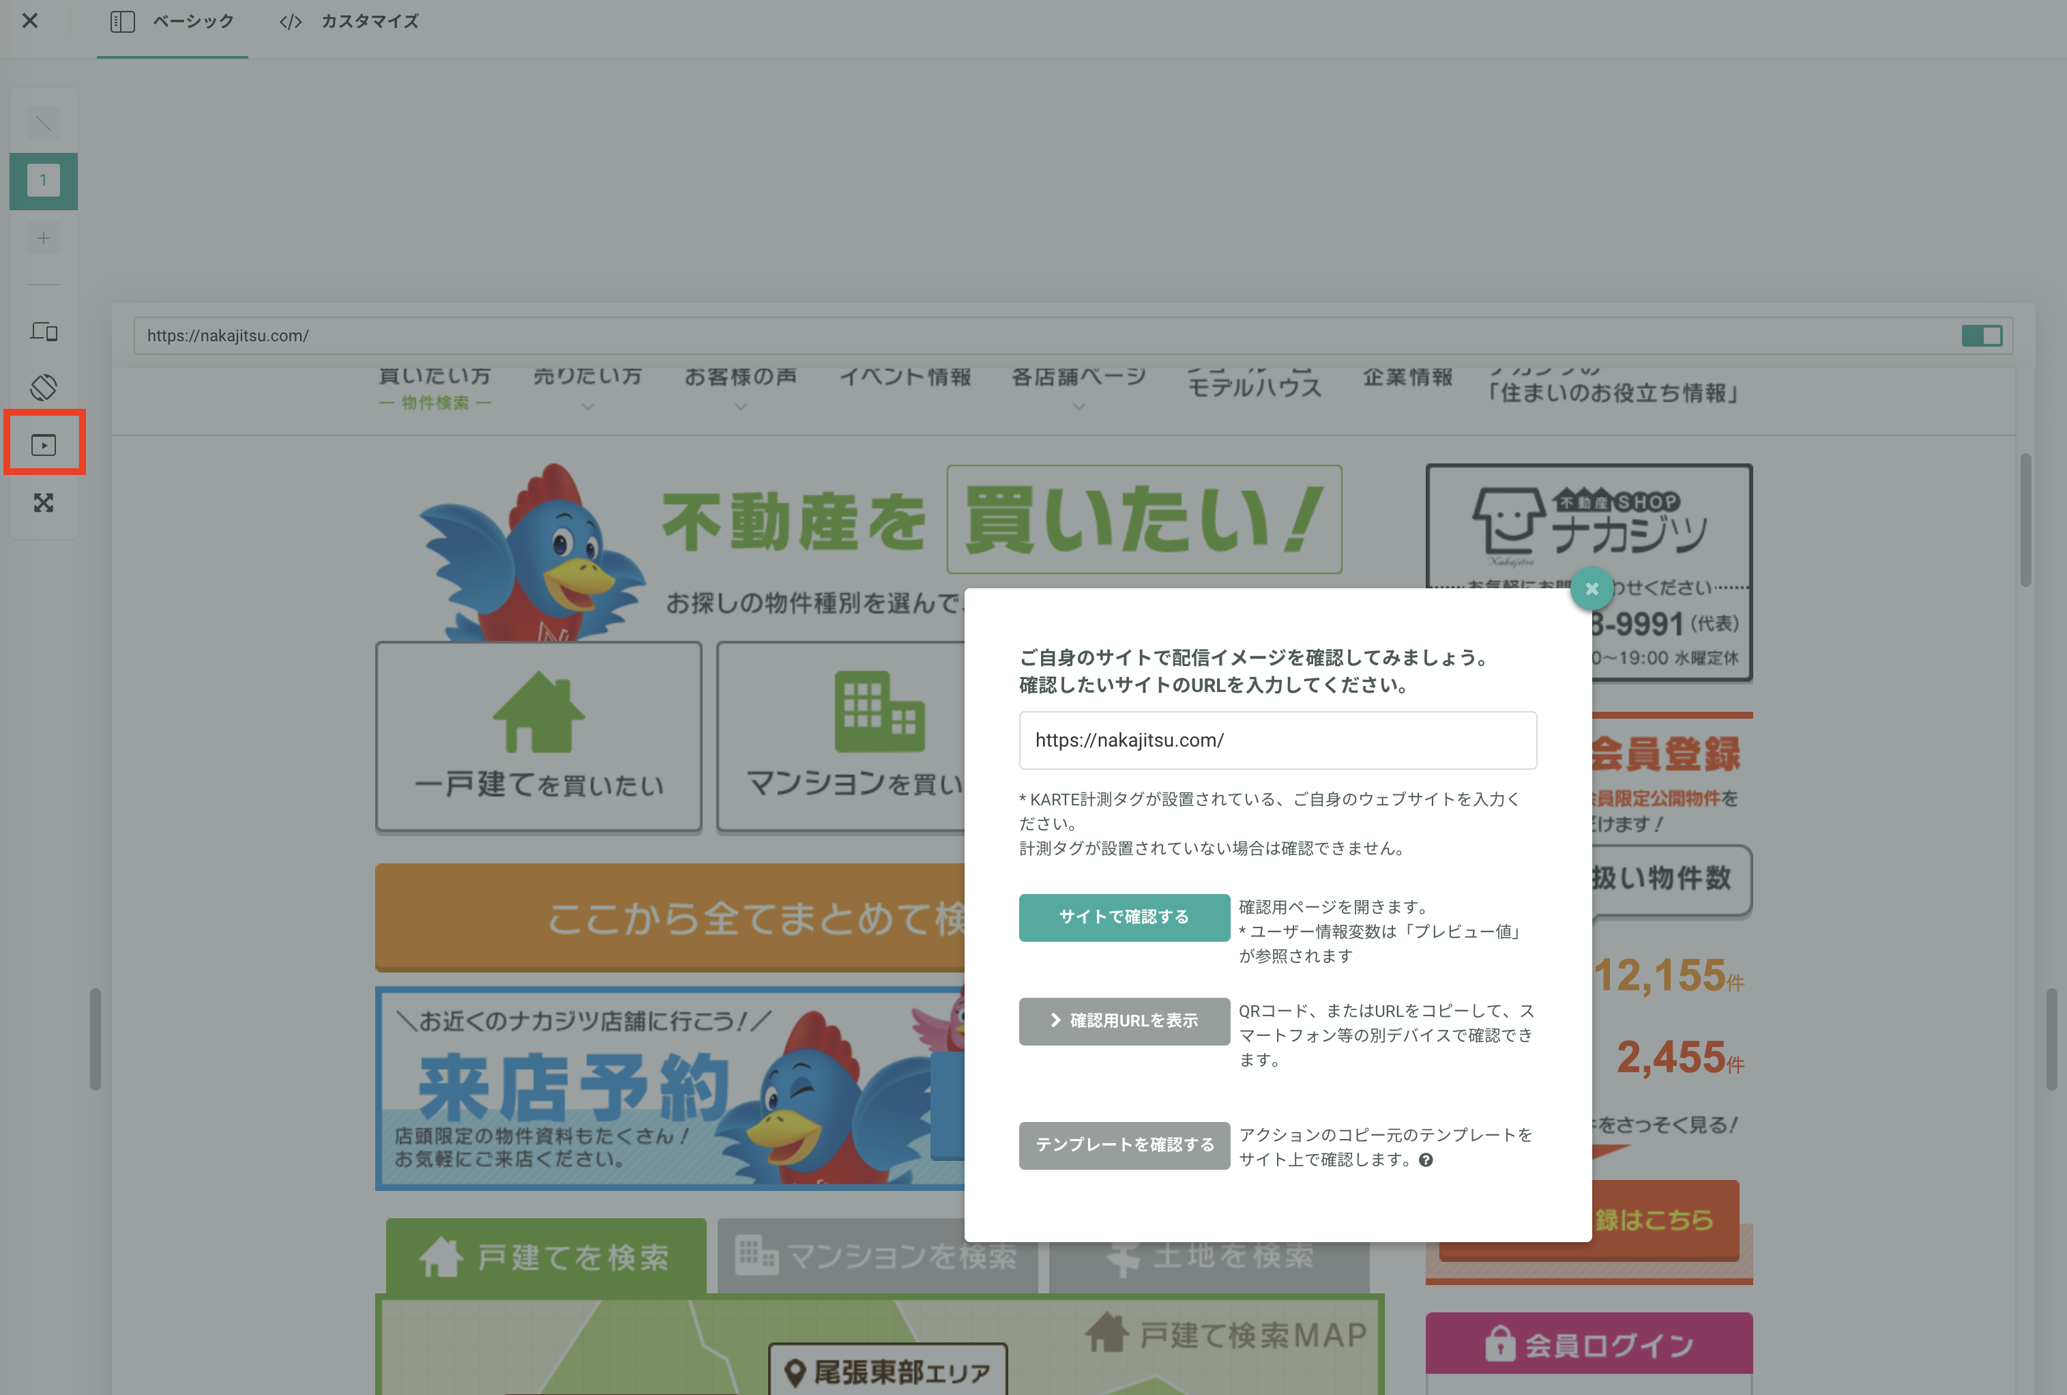Rotate screen orientation icon
This screenshot has width=2067, height=1395.
[x=44, y=387]
